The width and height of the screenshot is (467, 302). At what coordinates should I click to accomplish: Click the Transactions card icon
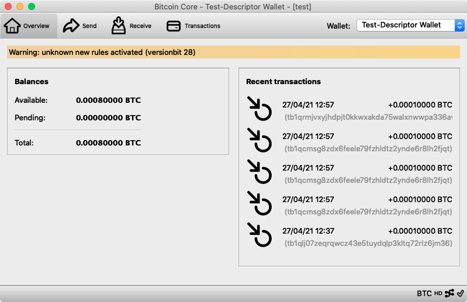coord(174,26)
